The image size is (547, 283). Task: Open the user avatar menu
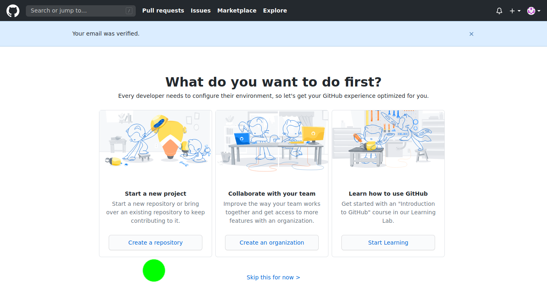pyautogui.click(x=534, y=11)
